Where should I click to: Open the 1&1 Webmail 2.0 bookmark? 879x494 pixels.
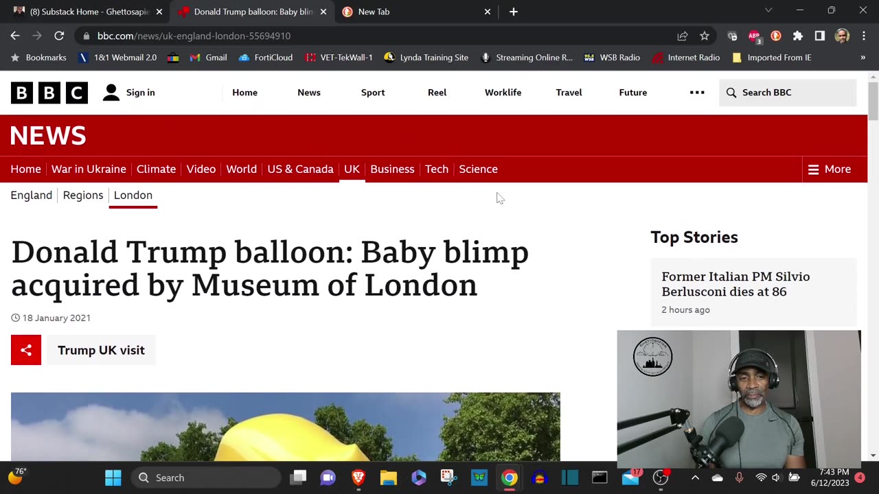(x=117, y=58)
